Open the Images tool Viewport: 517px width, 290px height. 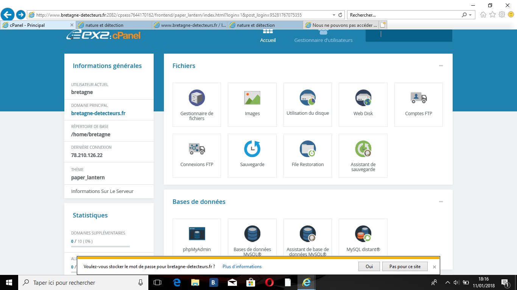pyautogui.click(x=252, y=105)
